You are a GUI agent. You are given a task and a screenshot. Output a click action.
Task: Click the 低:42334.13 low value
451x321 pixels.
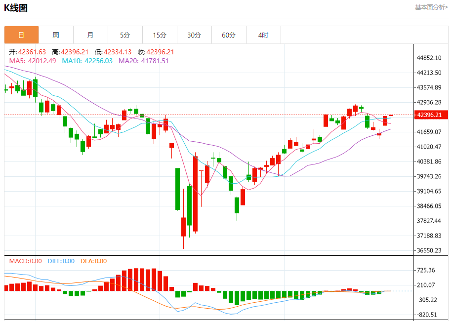coord(113,52)
